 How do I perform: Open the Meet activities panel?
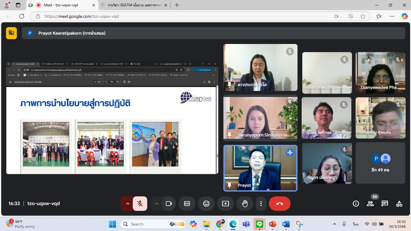[x=399, y=203]
